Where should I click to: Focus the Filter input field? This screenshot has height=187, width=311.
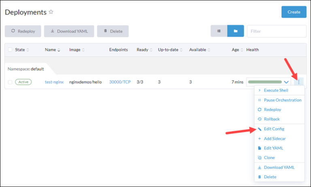pyautogui.click(x=277, y=31)
